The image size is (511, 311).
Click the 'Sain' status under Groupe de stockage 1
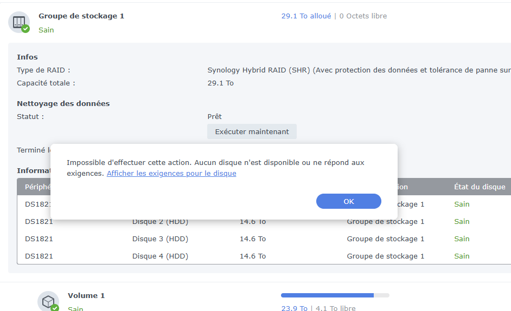click(46, 30)
